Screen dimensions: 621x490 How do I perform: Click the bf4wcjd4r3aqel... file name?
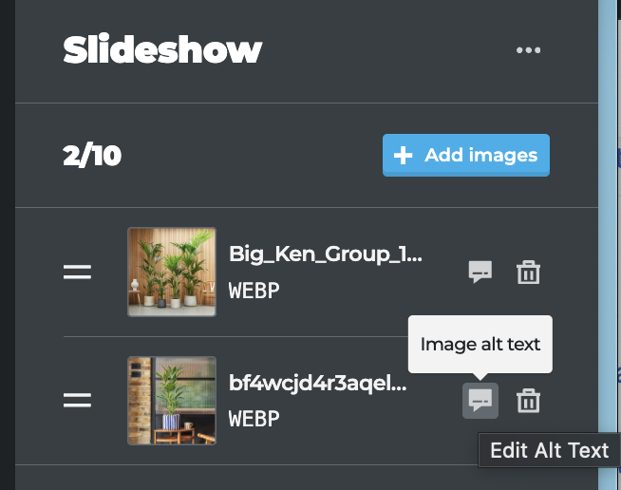318,383
